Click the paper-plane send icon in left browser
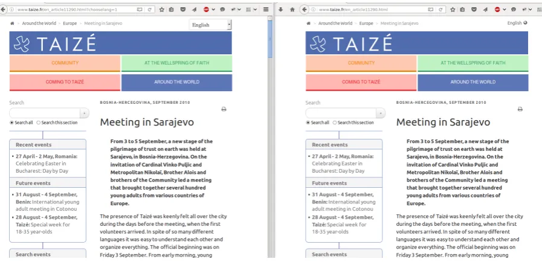The height and width of the screenshot is (262, 542). click(195, 10)
